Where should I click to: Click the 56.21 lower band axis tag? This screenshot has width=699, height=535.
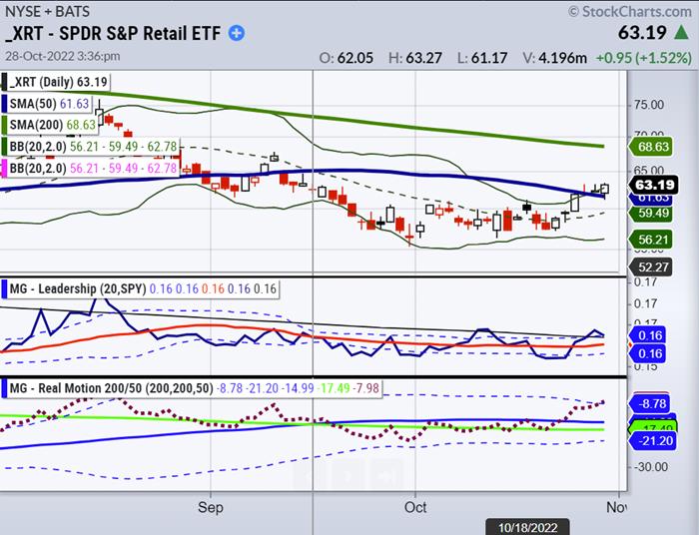(653, 240)
